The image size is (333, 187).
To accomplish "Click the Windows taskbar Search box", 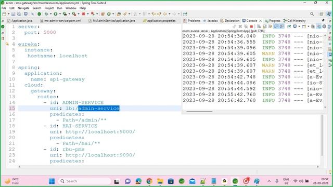I will click(x=84, y=181).
